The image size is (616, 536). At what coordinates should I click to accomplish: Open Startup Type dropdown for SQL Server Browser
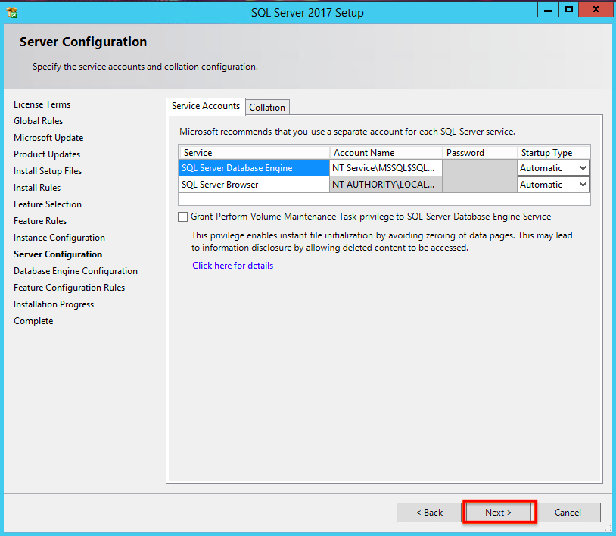click(583, 185)
